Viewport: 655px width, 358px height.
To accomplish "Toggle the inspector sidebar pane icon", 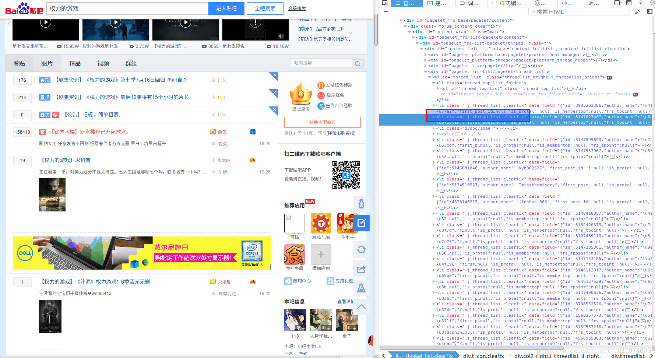I will pyautogui.click(x=649, y=12).
